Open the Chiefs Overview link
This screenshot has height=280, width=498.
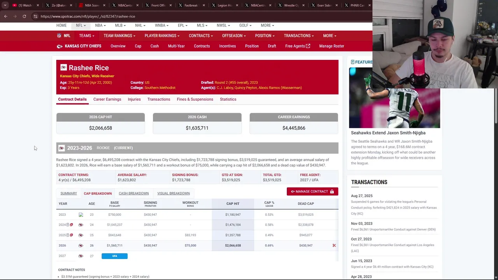point(118,46)
